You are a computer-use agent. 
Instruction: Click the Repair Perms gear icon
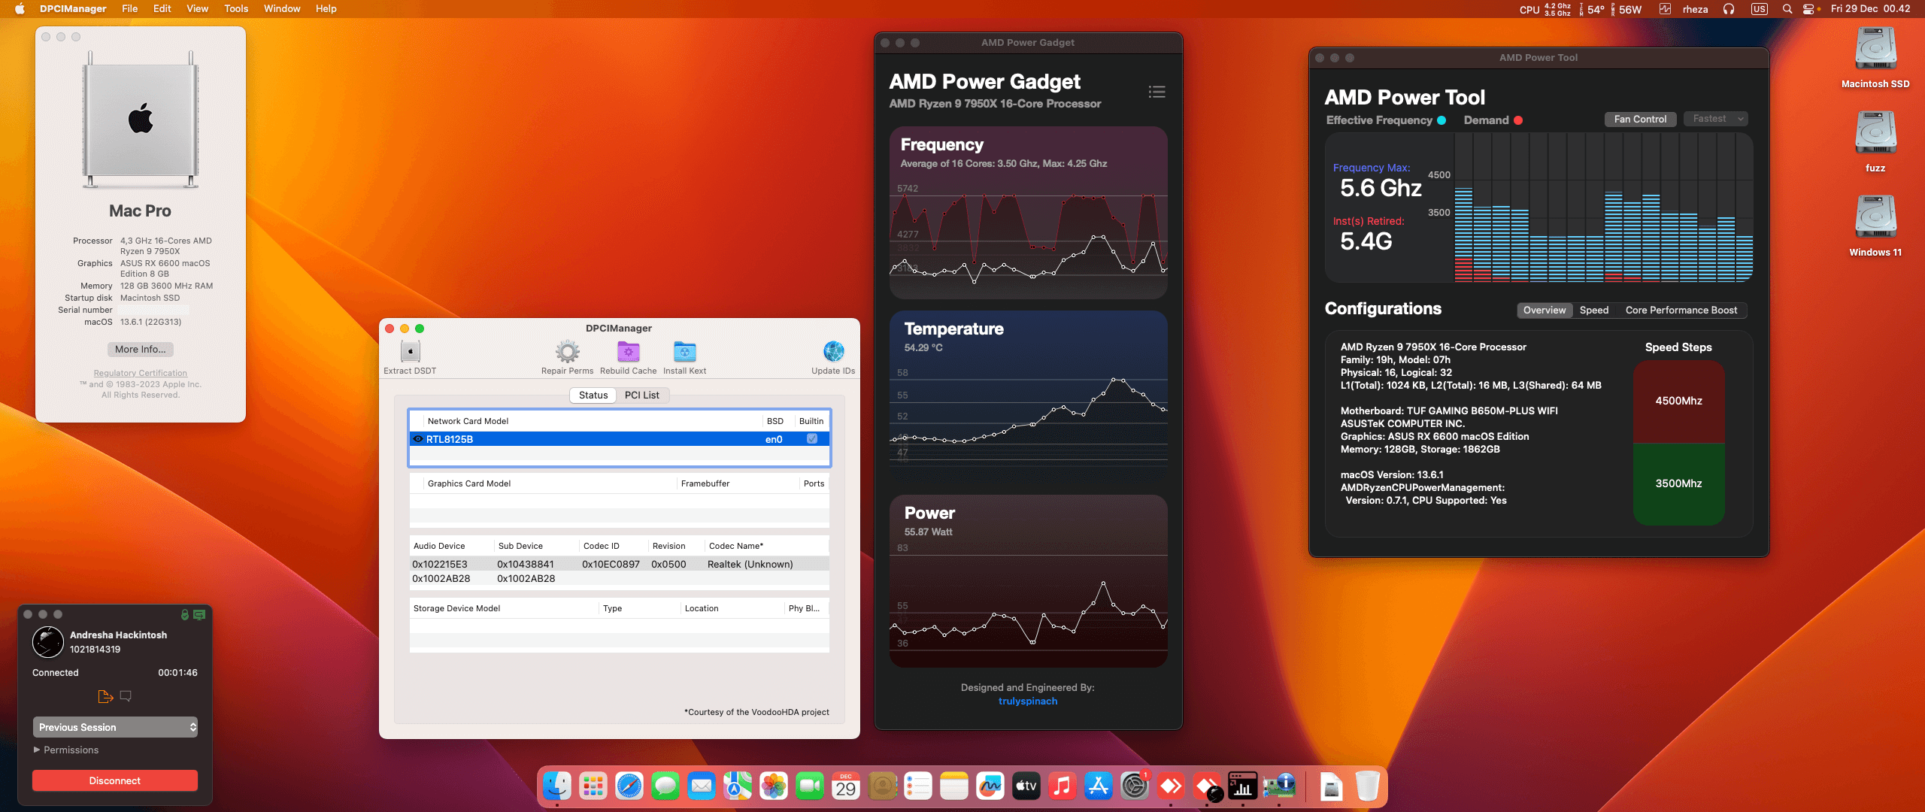click(x=567, y=352)
